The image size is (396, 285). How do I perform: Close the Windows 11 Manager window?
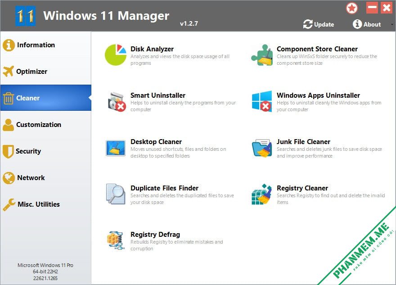point(387,8)
